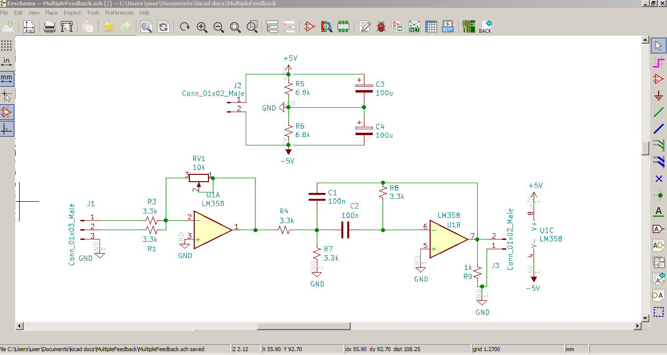Open the symbol library browser
Screen dimensions: 667x355
[326, 26]
